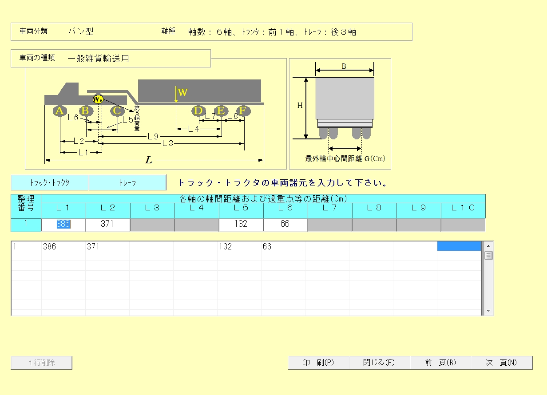Click the 整理番号 header cell
This screenshot has height=395, width=547.
pyautogui.click(x=26, y=206)
